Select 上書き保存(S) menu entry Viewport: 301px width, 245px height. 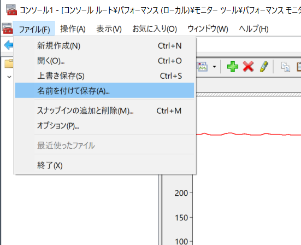pos(105,76)
